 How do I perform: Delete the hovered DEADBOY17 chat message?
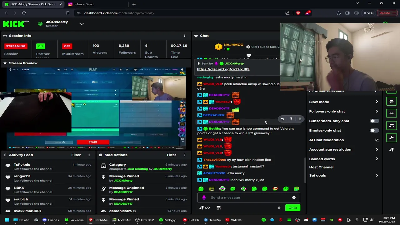300,119
